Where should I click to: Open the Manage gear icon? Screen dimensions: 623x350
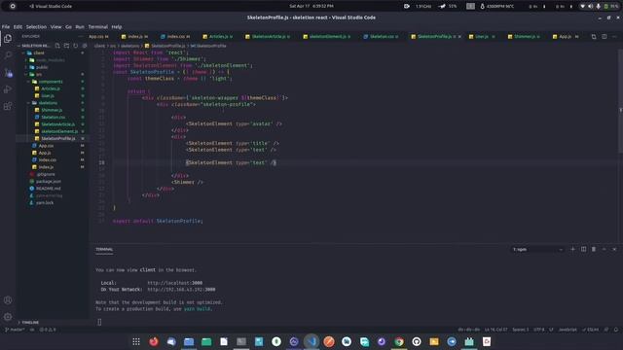pos(8,317)
